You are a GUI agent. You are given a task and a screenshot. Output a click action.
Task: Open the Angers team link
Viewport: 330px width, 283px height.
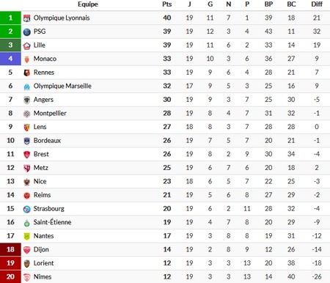click(x=43, y=100)
